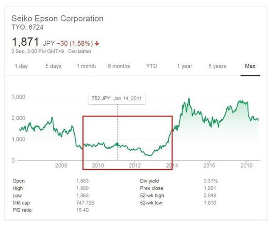Click the 2014 x-axis year label
273x226 pixels.
pyautogui.click(x=171, y=164)
